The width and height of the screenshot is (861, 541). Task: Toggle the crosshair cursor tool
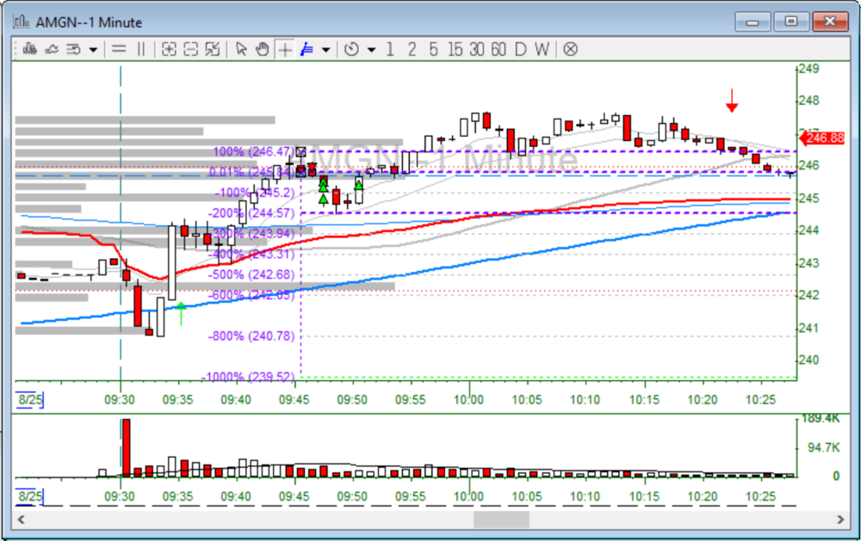[x=284, y=49]
